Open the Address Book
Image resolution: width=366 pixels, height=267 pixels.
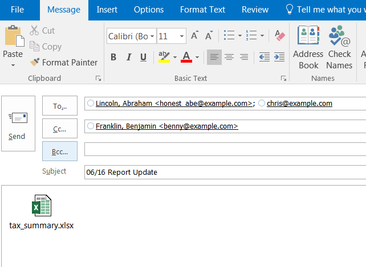pos(308,48)
